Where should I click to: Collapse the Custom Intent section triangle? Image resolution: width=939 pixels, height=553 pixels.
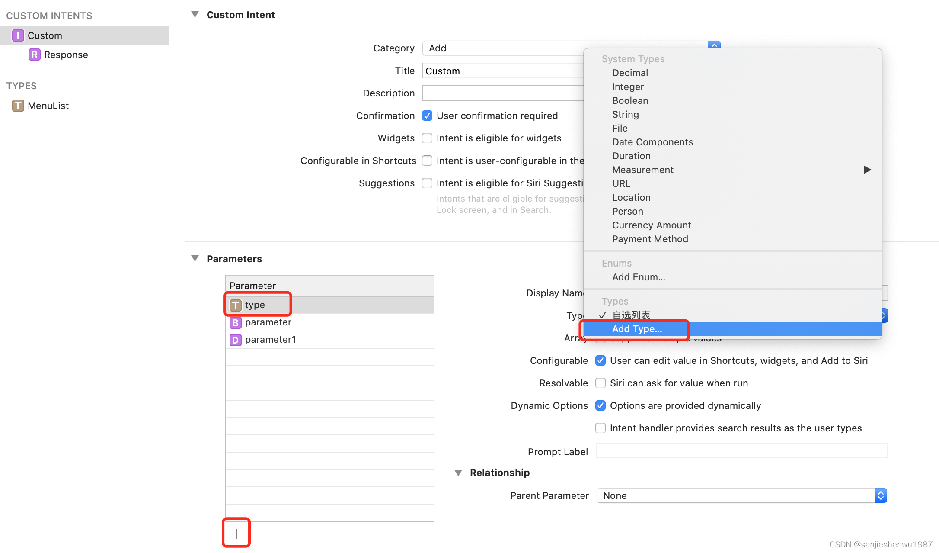click(195, 15)
